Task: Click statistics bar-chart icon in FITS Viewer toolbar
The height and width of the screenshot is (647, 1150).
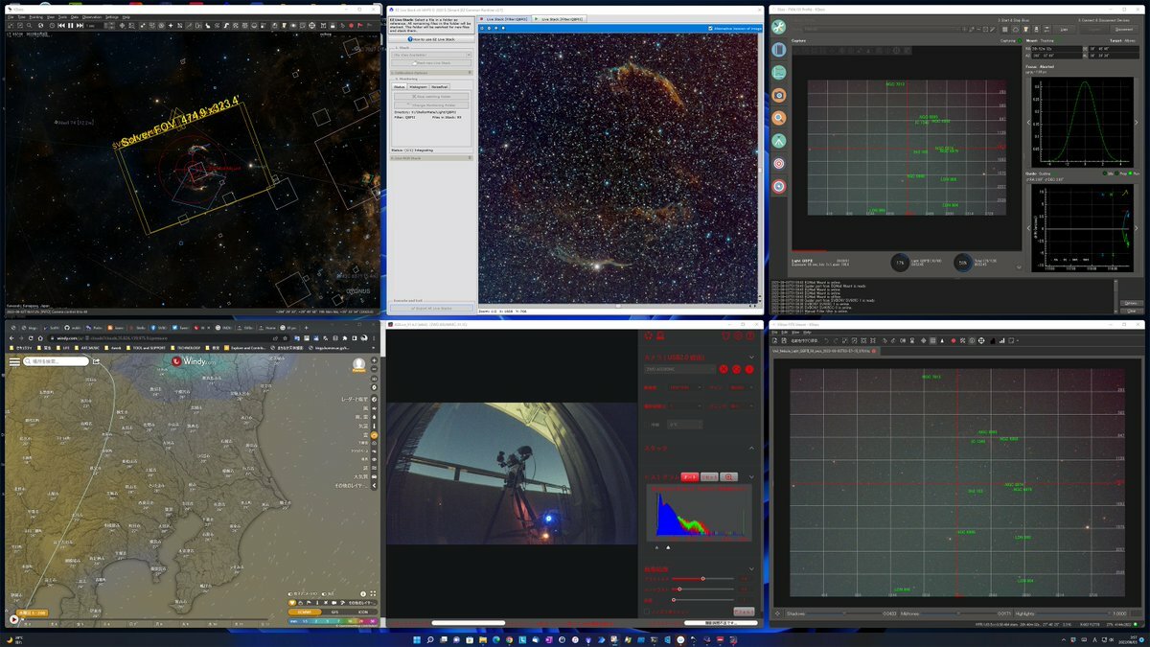Action: pyautogui.click(x=1002, y=340)
